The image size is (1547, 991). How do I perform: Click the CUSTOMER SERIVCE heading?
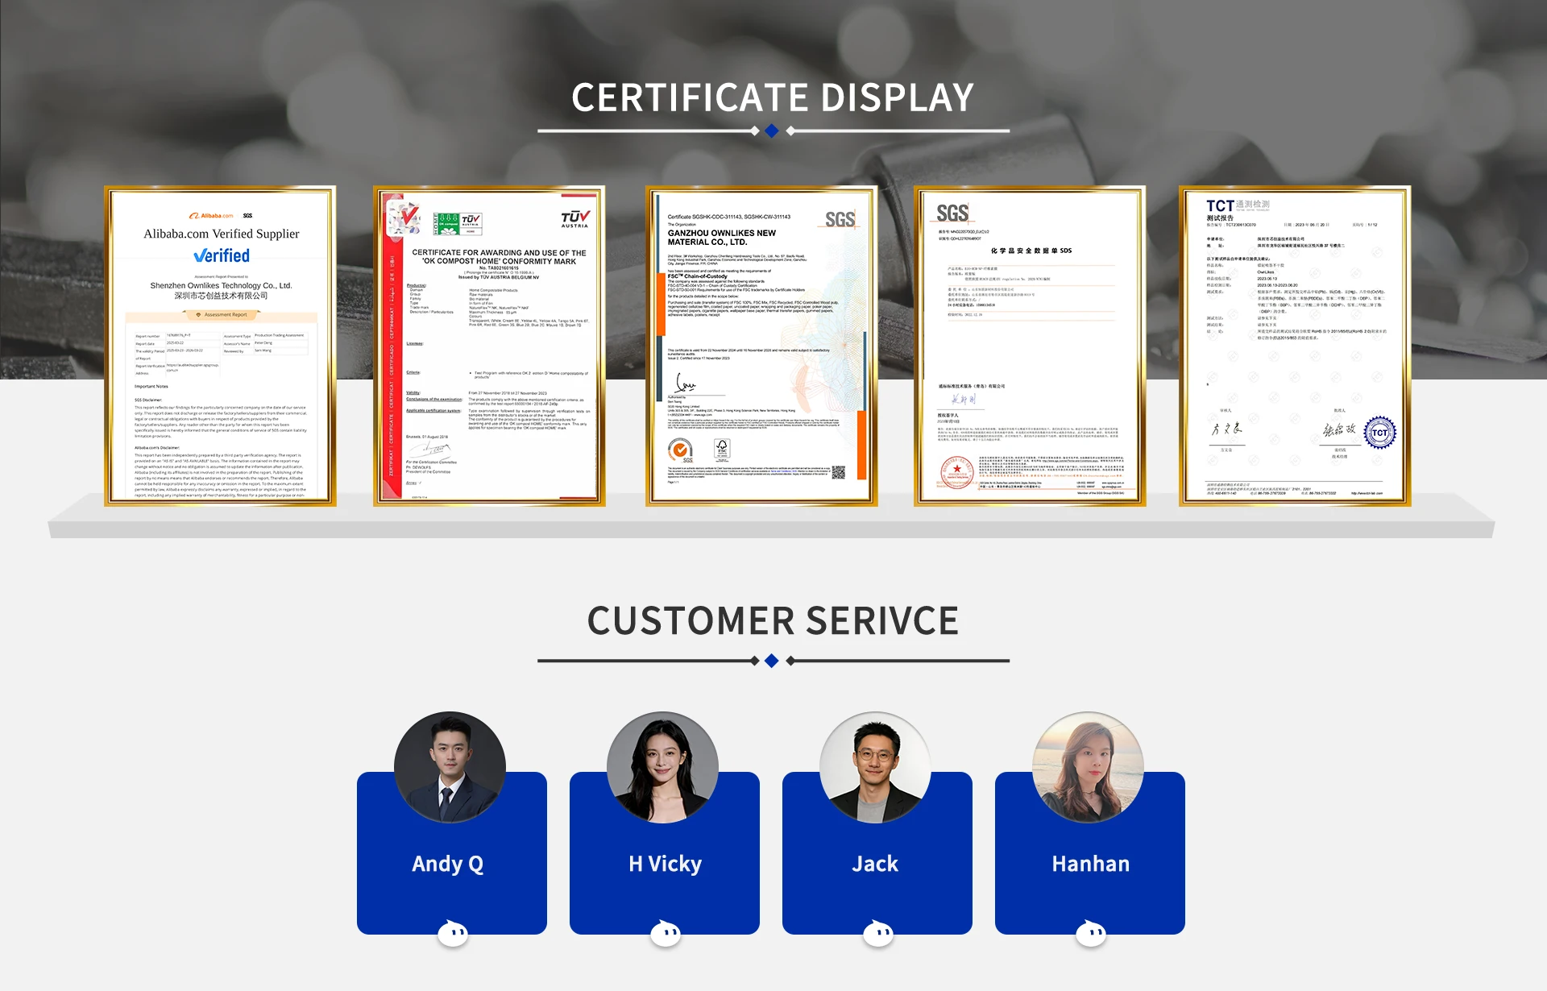pos(773,621)
